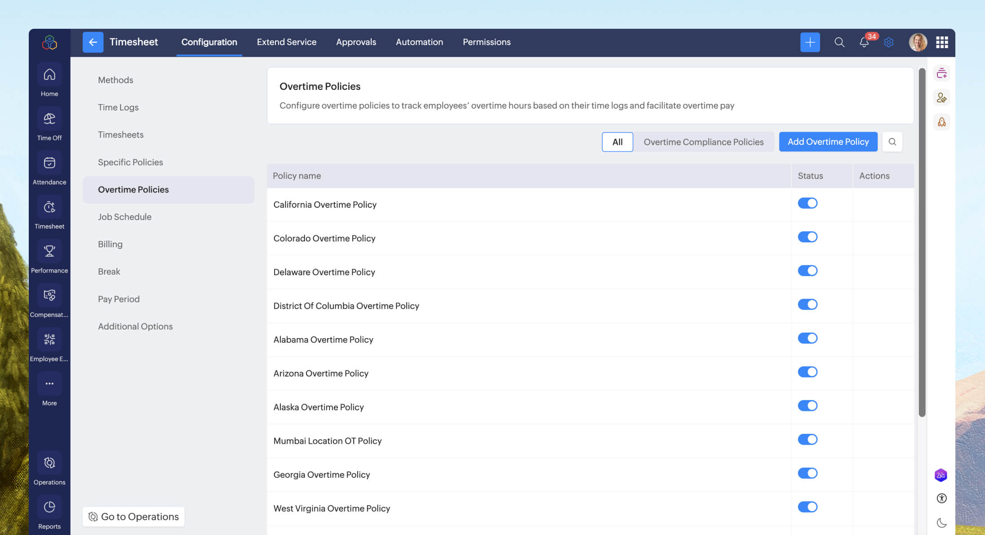Click the Zoho People logo icon
This screenshot has width=985, height=535.
[49, 42]
